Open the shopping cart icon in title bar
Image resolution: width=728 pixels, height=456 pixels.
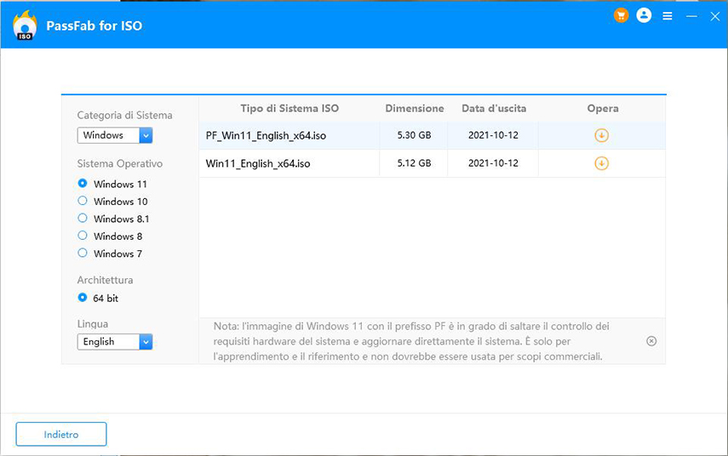coord(620,16)
